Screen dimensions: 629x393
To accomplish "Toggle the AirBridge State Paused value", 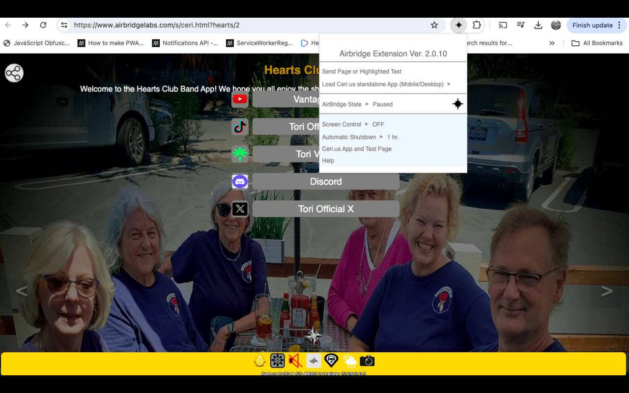I will click(x=382, y=104).
